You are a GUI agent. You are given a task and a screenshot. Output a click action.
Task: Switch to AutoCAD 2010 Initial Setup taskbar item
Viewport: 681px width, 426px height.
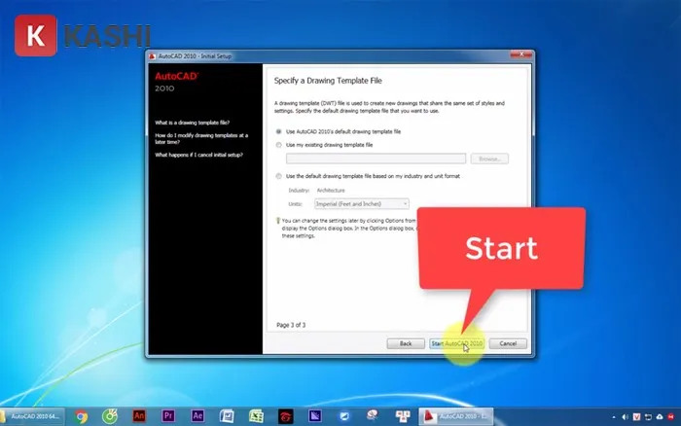pos(455,416)
